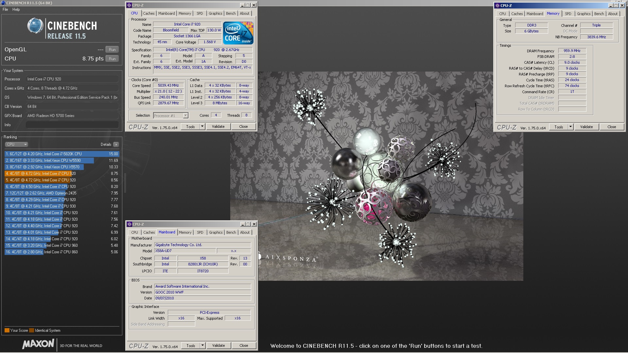628x353 pixels.
Task: Minimize the top-left CPU-Z window
Action: pyautogui.click(x=242, y=5)
